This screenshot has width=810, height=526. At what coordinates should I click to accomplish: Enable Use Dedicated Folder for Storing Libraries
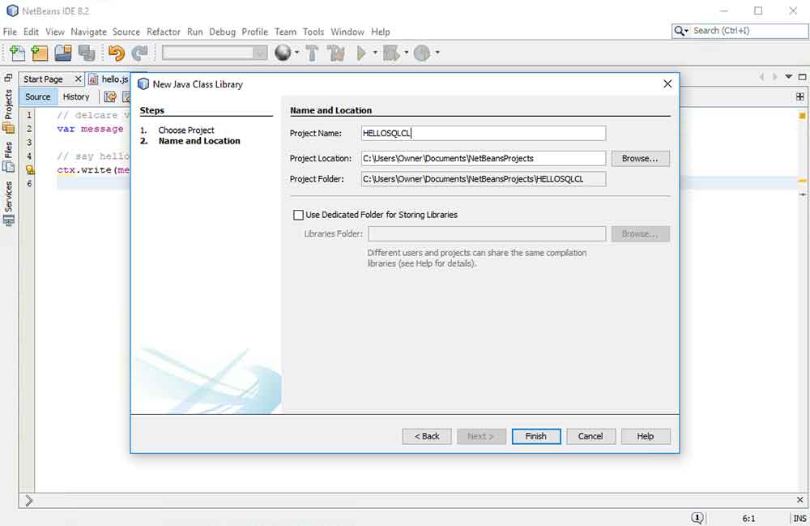[298, 215]
